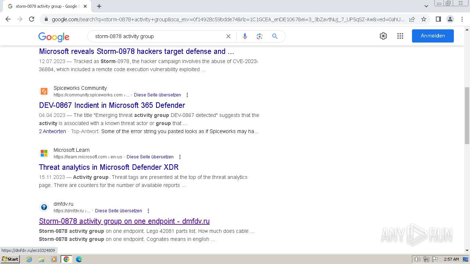The image size is (470, 264).
Task: Open media player from taskbar
Action: coord(54,259)
